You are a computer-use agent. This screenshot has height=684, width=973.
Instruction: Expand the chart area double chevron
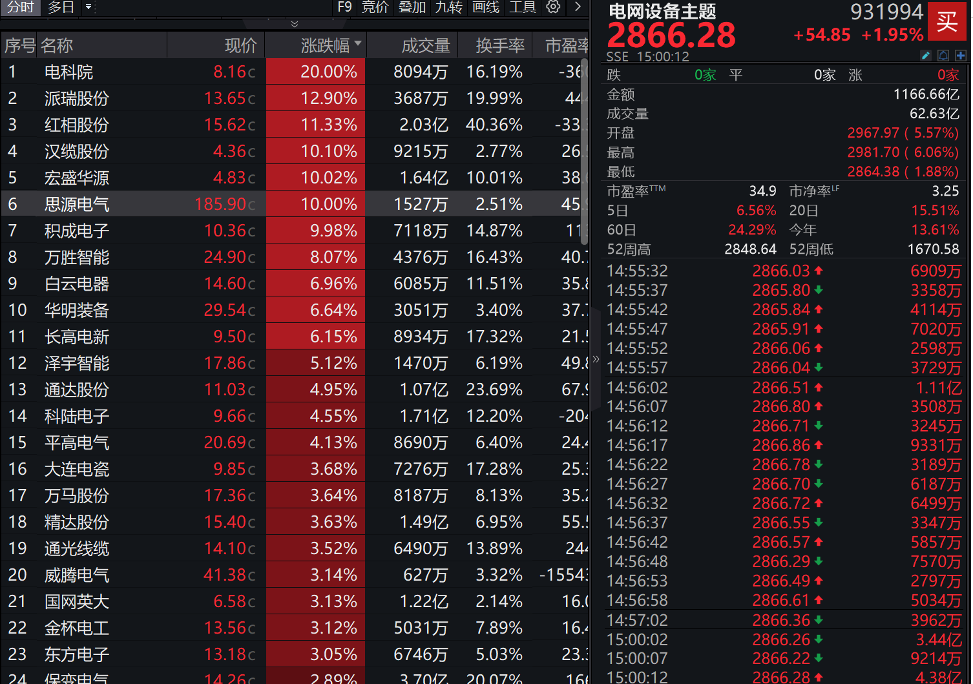(295, 24)
